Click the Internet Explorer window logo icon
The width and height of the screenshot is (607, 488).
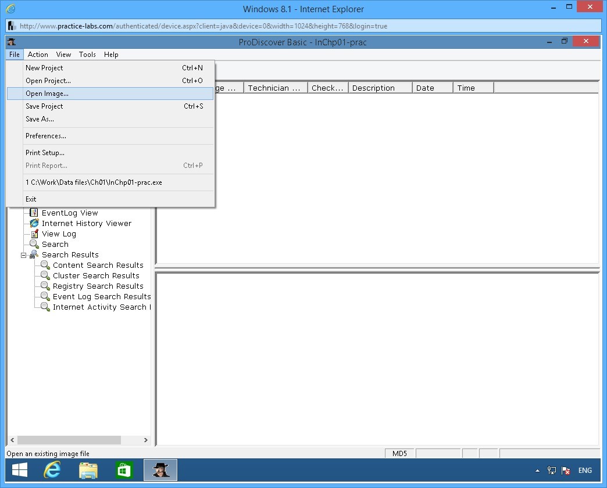(x=11, y=9)
